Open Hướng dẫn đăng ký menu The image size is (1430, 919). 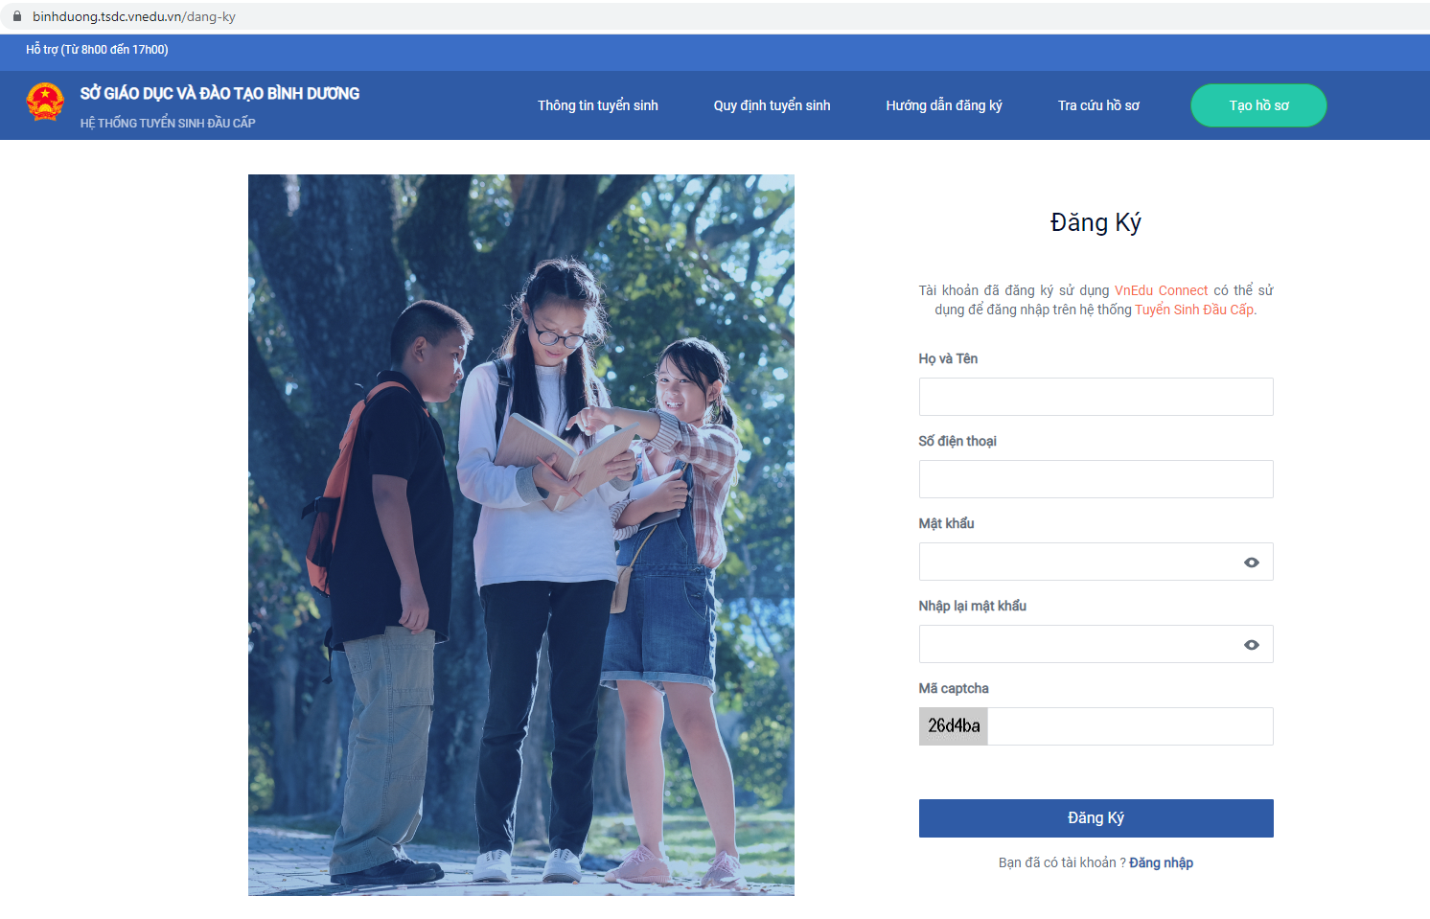tap(943, 105)
